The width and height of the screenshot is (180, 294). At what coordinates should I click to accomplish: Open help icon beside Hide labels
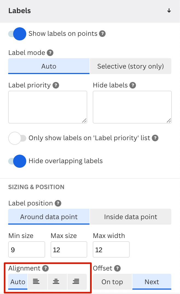(x=133, y=85)
